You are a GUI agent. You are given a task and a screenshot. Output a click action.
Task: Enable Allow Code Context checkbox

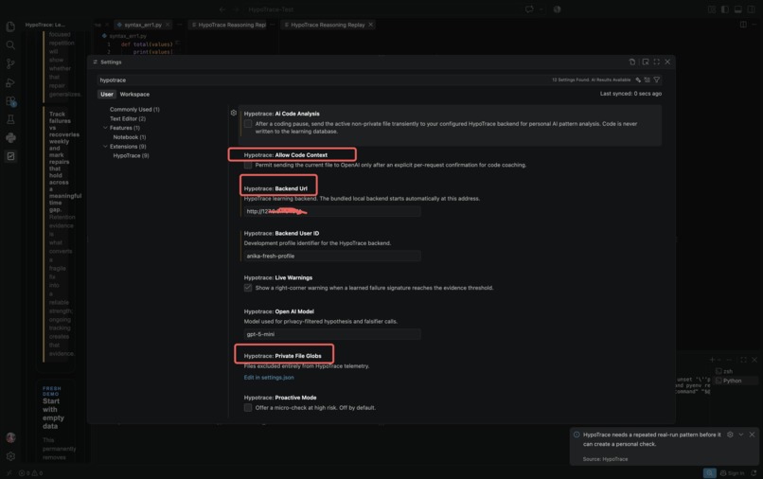click(248, 165)
